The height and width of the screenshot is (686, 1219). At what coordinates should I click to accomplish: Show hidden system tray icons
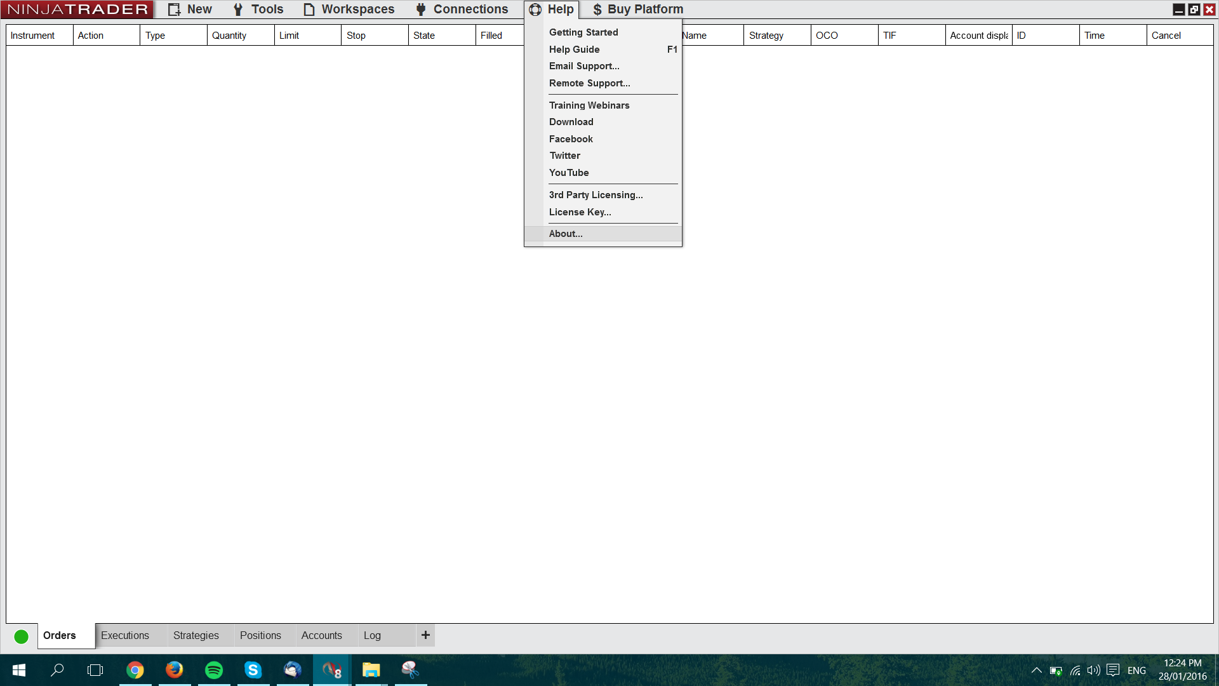1036,671
